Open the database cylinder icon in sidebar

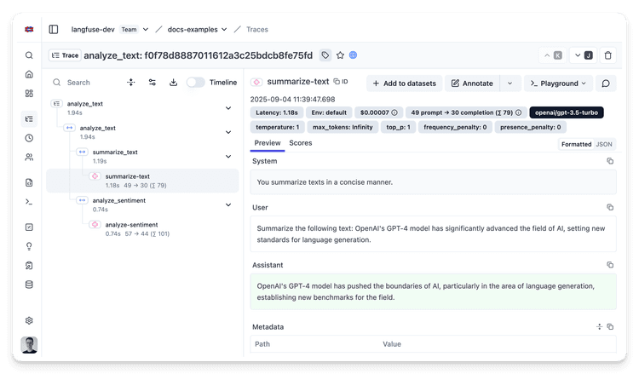(x=29, y=285)
